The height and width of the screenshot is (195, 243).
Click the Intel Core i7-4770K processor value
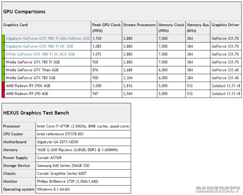click(83, 126)
